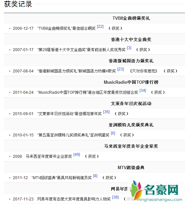Screen dimensions: 185x204
Task: Click the 最有前途新人奖优秀奖 award text
Action: click(x=106, y=50)
